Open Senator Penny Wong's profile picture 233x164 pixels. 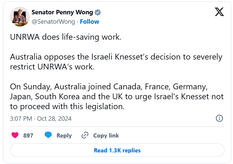pos(20,17)
